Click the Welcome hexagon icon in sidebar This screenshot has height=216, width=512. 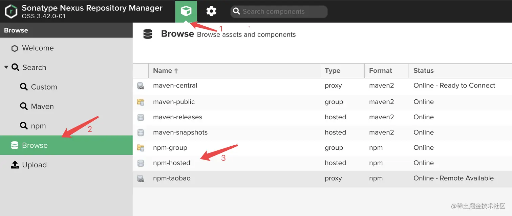point(15,48)
